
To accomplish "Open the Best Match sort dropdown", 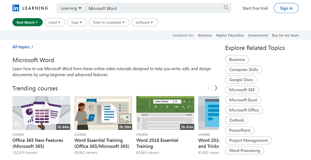I will tap(27, 22).
